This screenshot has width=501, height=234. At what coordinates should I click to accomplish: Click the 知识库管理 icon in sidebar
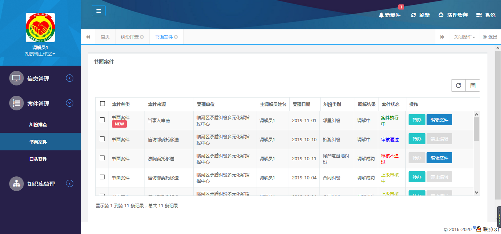click(x=17, y=183)
